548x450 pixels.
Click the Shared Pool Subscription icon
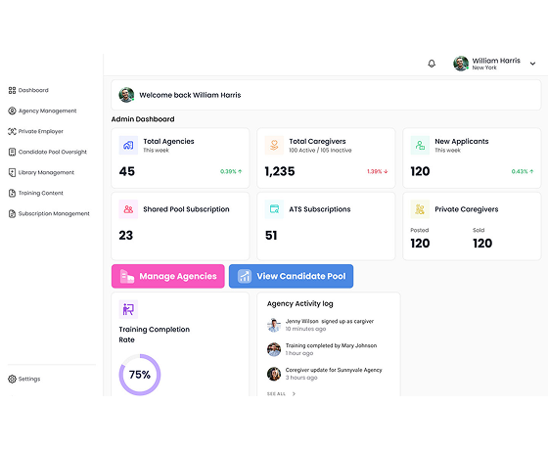click(x=128, y=209)
